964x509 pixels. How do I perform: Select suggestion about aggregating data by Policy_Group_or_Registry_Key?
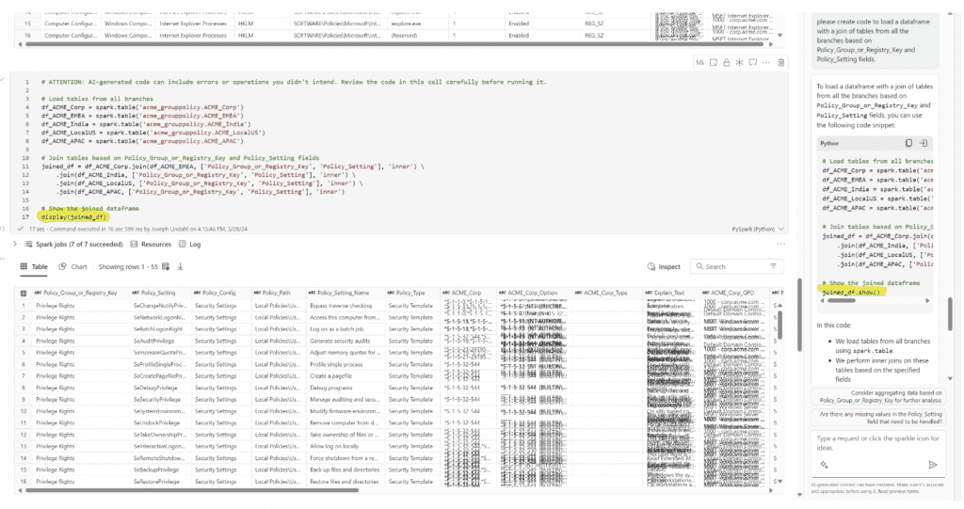click(880, 396)
